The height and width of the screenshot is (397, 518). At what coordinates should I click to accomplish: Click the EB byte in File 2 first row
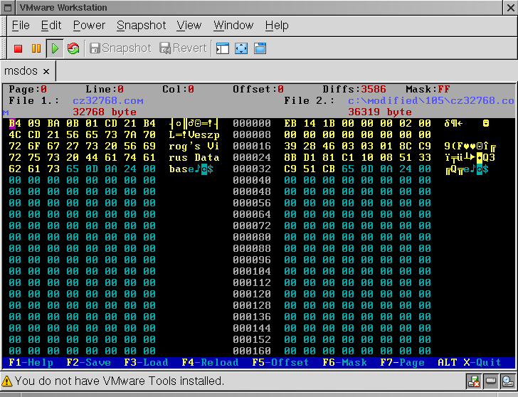[x=290, y=124]
